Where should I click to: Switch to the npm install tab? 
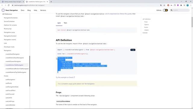(x=59, y=23)
